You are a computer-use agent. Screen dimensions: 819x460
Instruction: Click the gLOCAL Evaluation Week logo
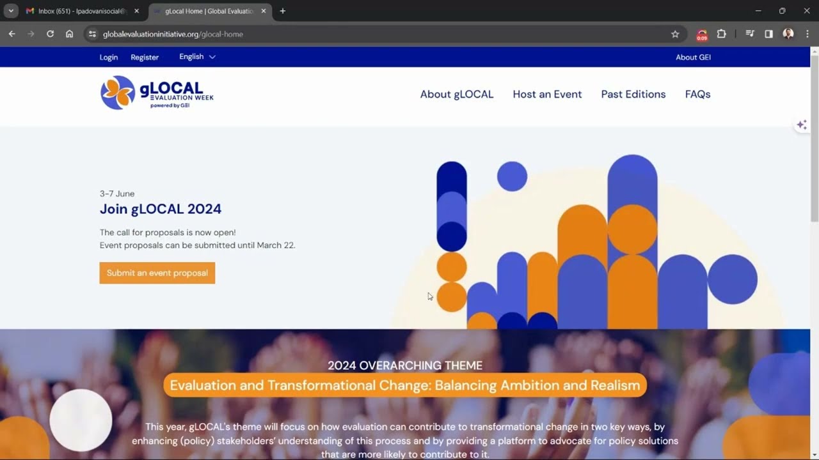(x=157, y=93)
